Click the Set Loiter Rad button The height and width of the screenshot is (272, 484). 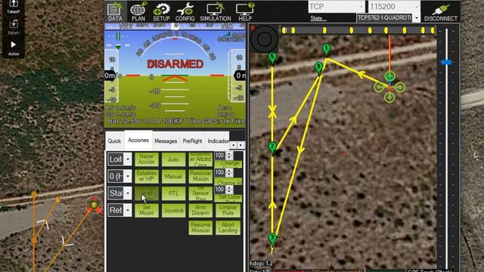click(x=228, y=198)
